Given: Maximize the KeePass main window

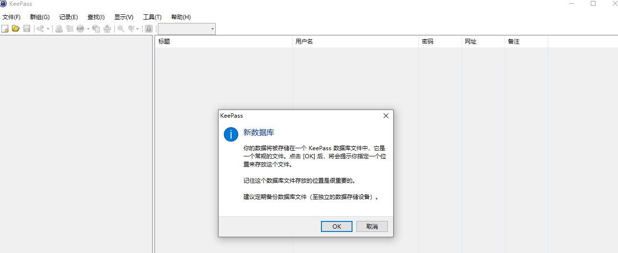Looking at the screenshot, I should click(593, 4).
